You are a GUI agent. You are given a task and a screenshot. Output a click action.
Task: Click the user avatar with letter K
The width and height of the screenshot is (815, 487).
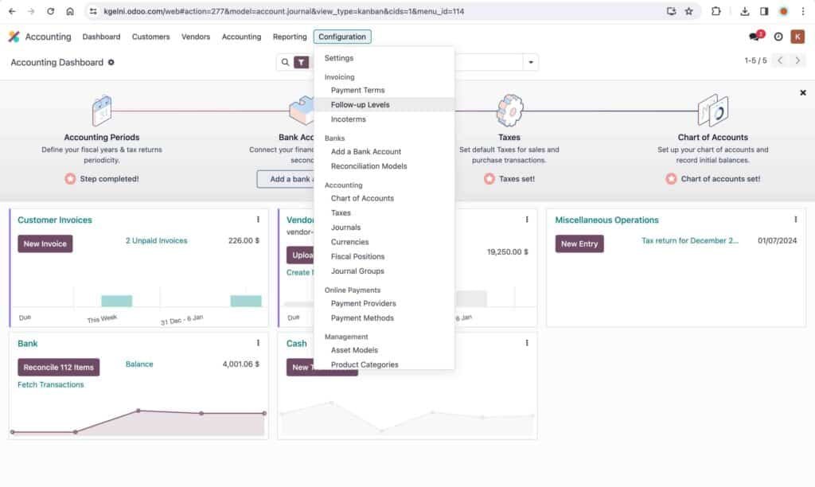tap(797, 37)
